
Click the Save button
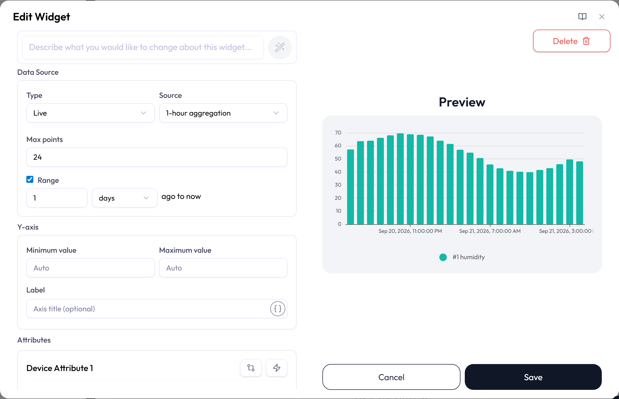533,377
